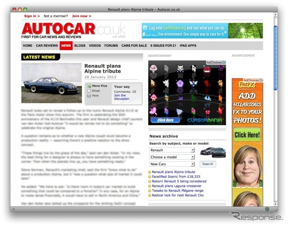Click the More Pics link text
This screenshot has height=226, width=288.
[99, 86]
